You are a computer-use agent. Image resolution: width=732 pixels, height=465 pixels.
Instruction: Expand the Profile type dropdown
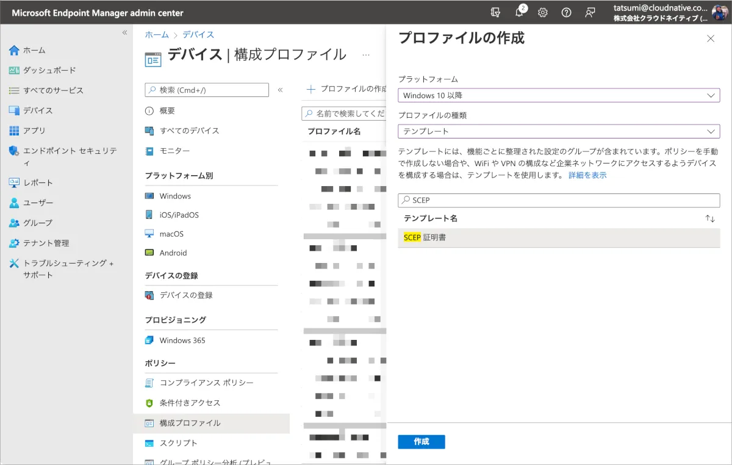[558, 131]
